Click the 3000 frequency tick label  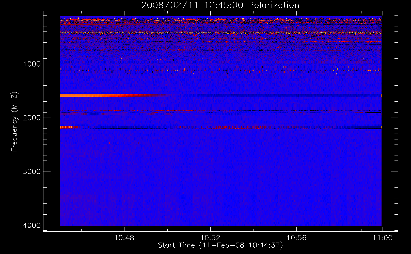click(x=32, y=171)
